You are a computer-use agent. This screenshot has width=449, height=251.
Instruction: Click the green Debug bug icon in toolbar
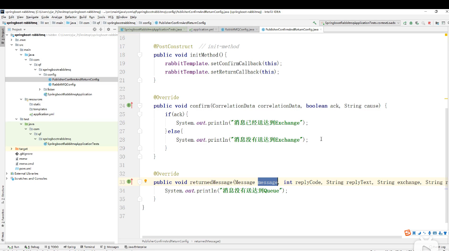411,23
